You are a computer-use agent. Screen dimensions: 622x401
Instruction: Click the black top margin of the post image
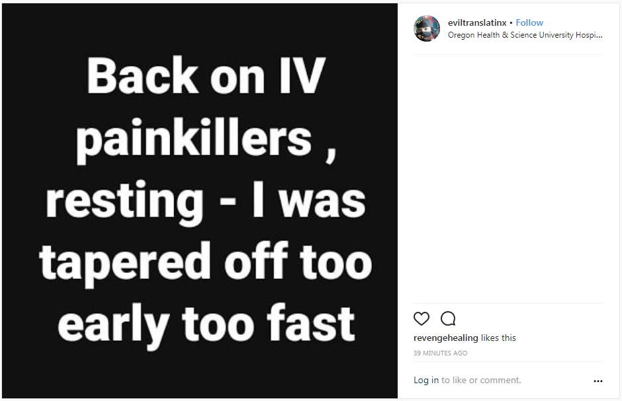coord(200,28)
